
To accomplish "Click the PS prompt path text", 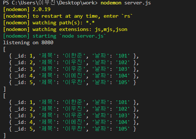I will (50, 3).
